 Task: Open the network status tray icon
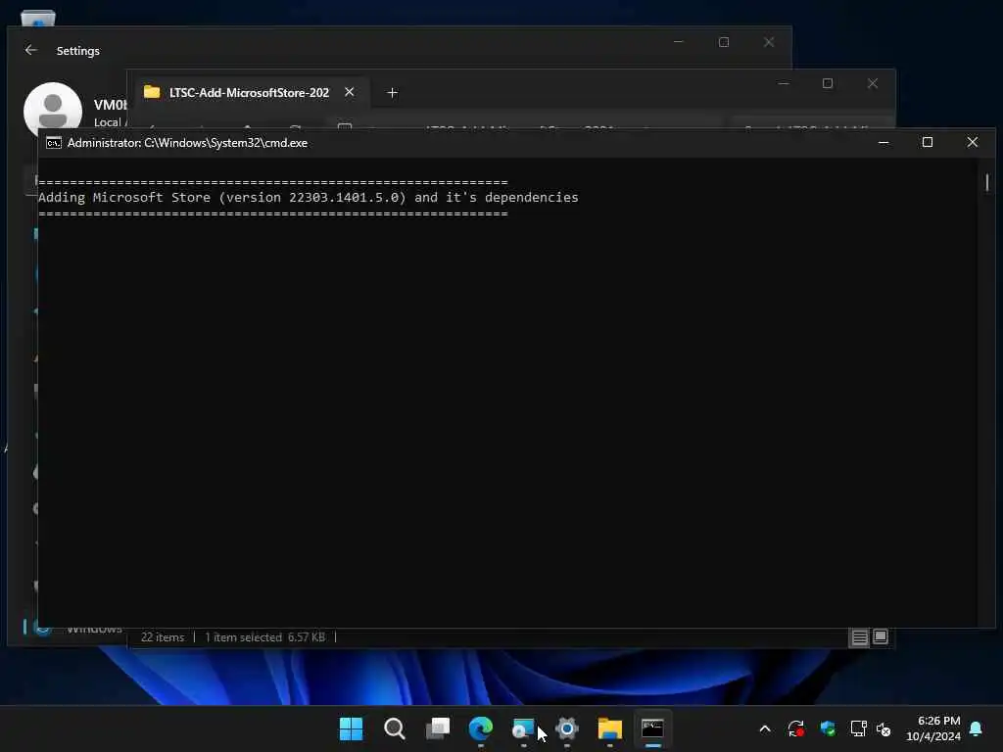click(858, 728)
